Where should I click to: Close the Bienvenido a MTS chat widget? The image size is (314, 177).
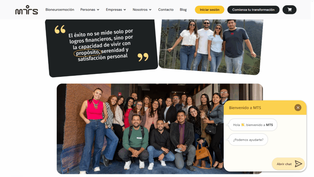pyautogui.click(x=298, y=108)
